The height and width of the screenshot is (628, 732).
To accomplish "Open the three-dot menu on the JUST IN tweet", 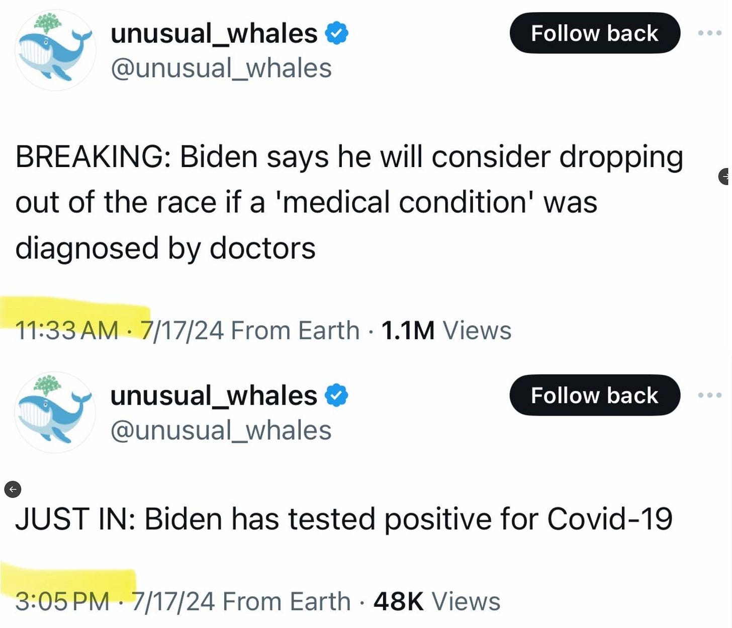I will (x=710, y=395).
